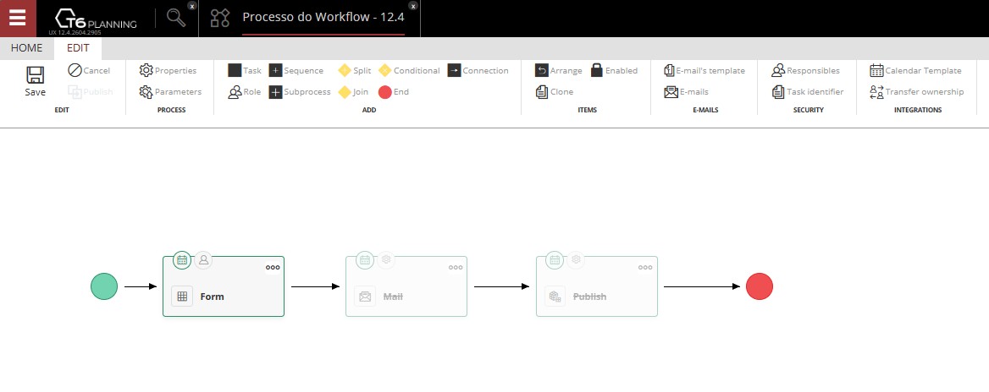989x392 pixels.
Task: Click the greyed Publish ribbon button
Action: (91, 92)
